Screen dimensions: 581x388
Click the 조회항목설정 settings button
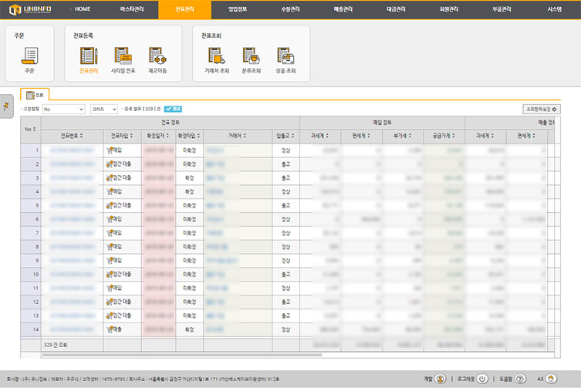pyautogui.click(x=541, y=110)
